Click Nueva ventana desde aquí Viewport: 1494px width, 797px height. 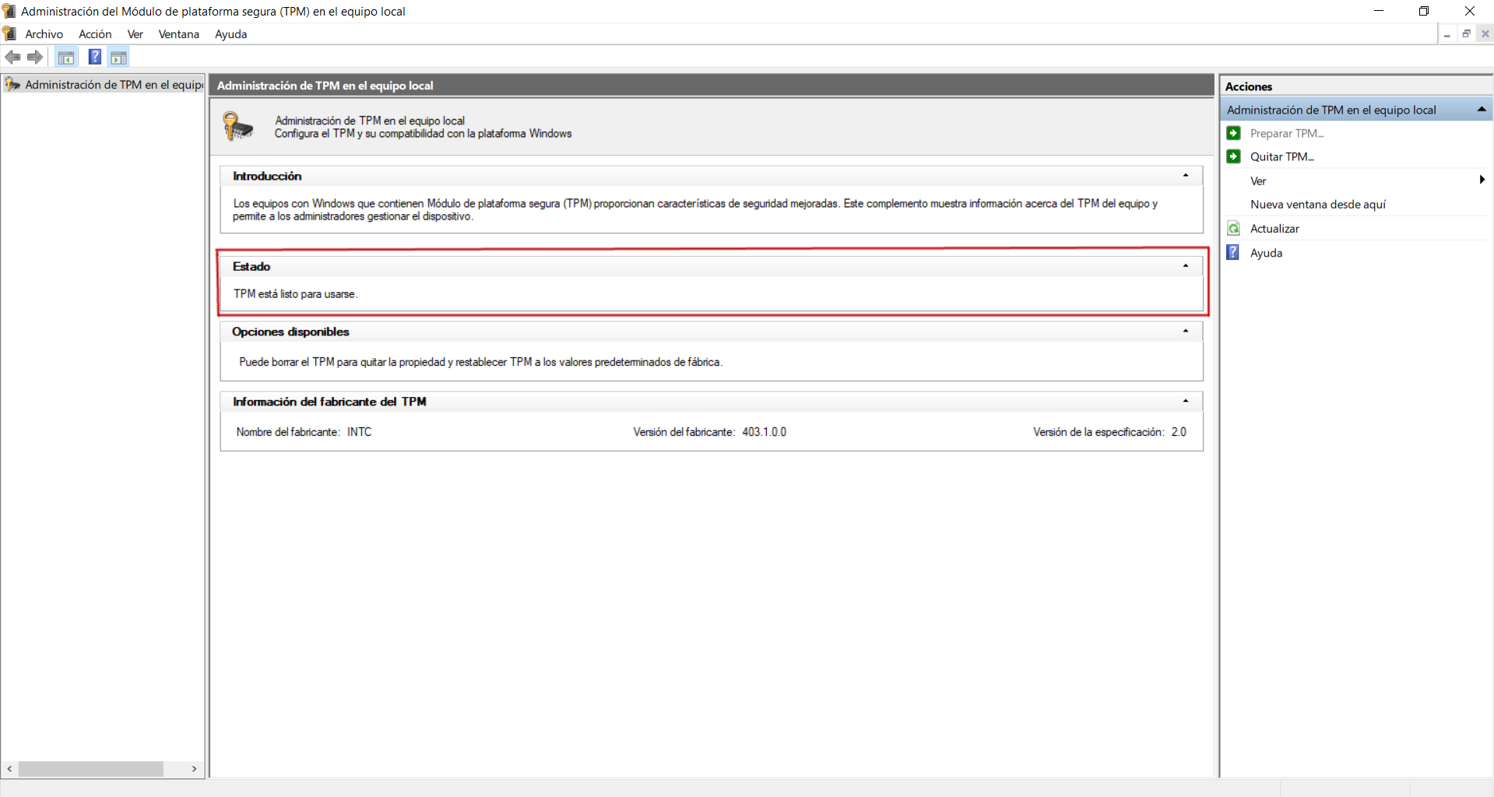[x=1317, y=205]
